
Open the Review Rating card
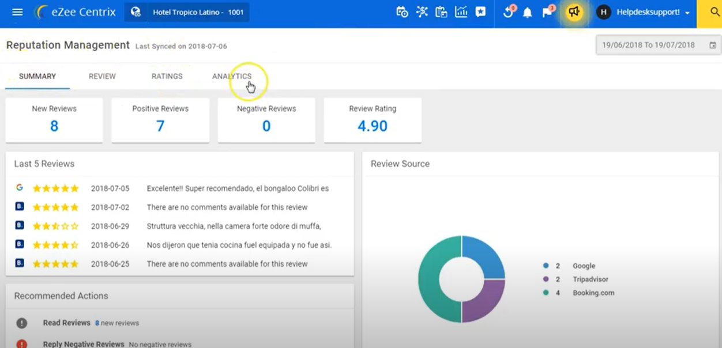(x=373, y=120)
